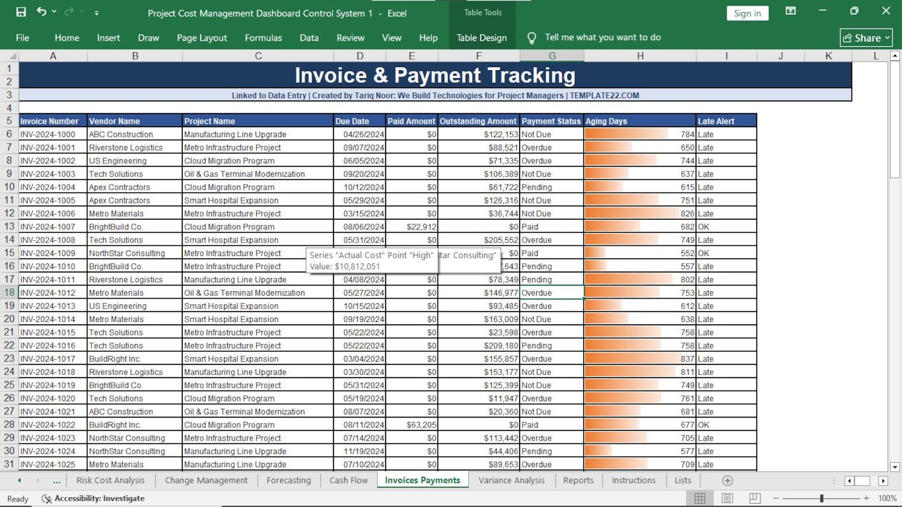This screenshot has height=507, width=902.
Task: Switch to the Home ribbon tab
Action: pyautogui.click(x=67, y=37)
